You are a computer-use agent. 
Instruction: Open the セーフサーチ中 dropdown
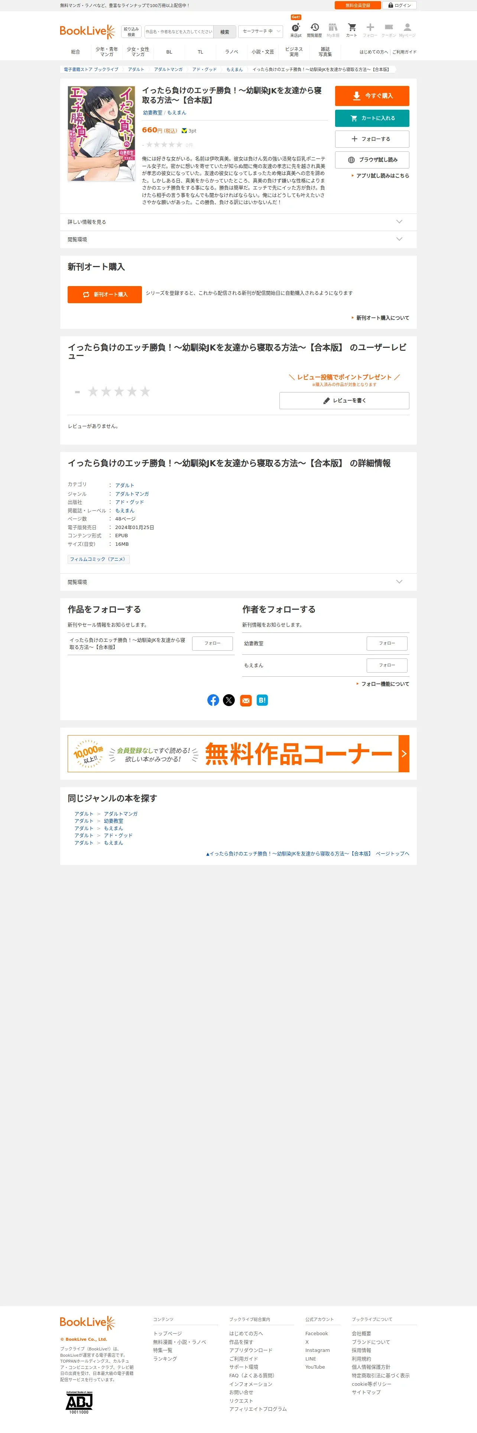click(x=260, y=31)
